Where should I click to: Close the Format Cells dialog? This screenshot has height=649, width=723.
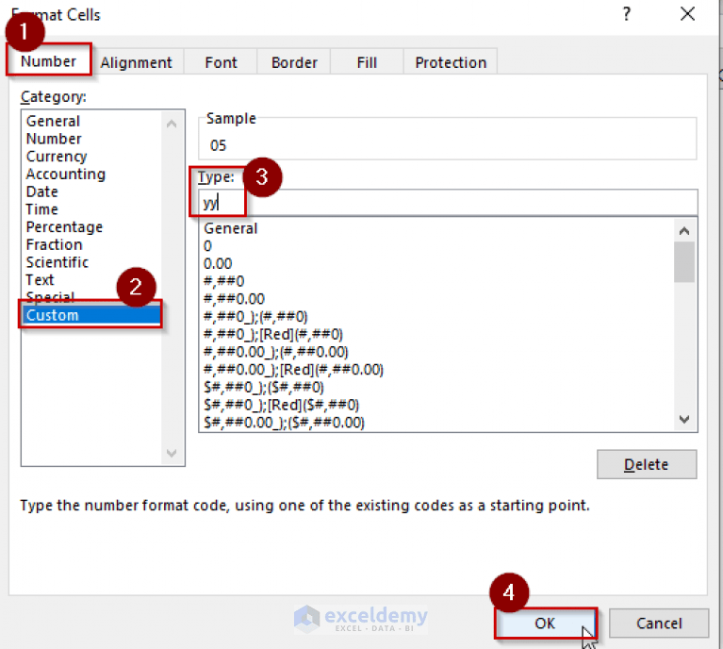(687, 14)
